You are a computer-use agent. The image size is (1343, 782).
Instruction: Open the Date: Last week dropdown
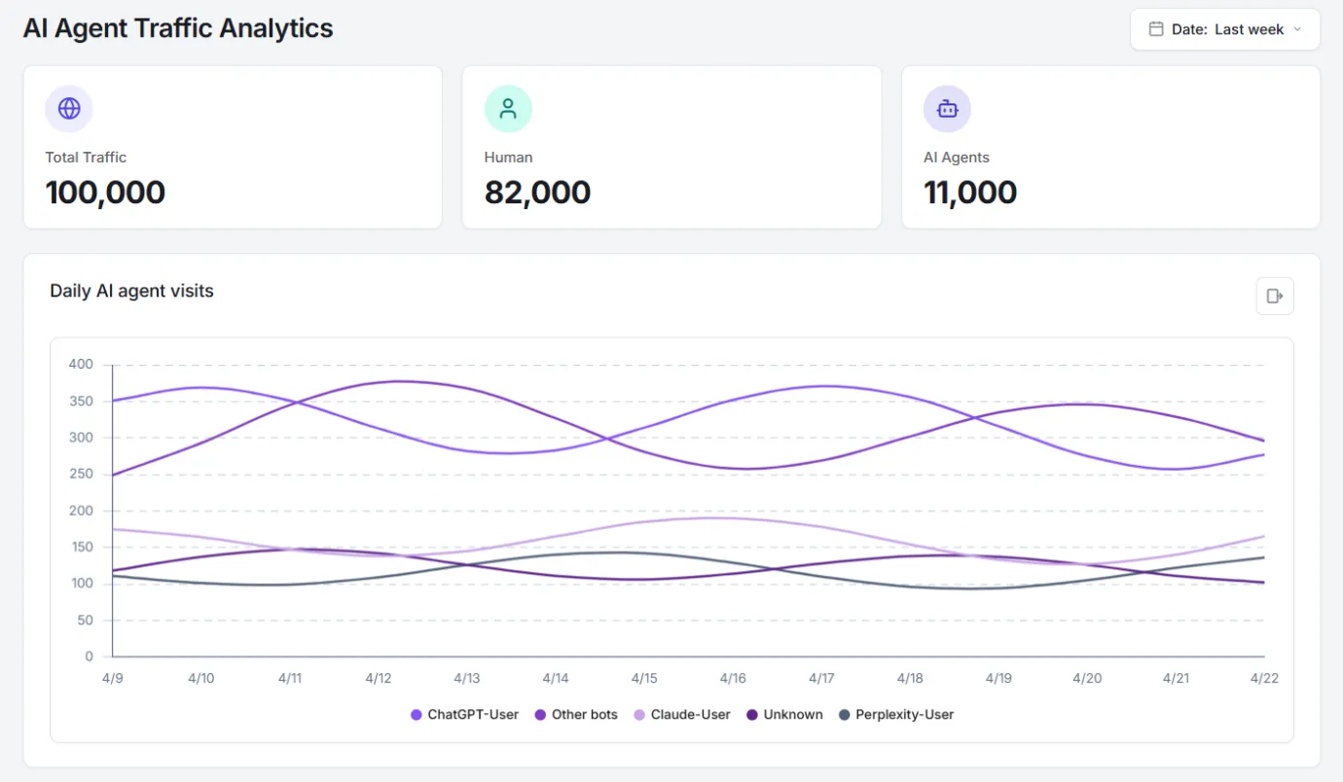click(x=1224, y=29)
